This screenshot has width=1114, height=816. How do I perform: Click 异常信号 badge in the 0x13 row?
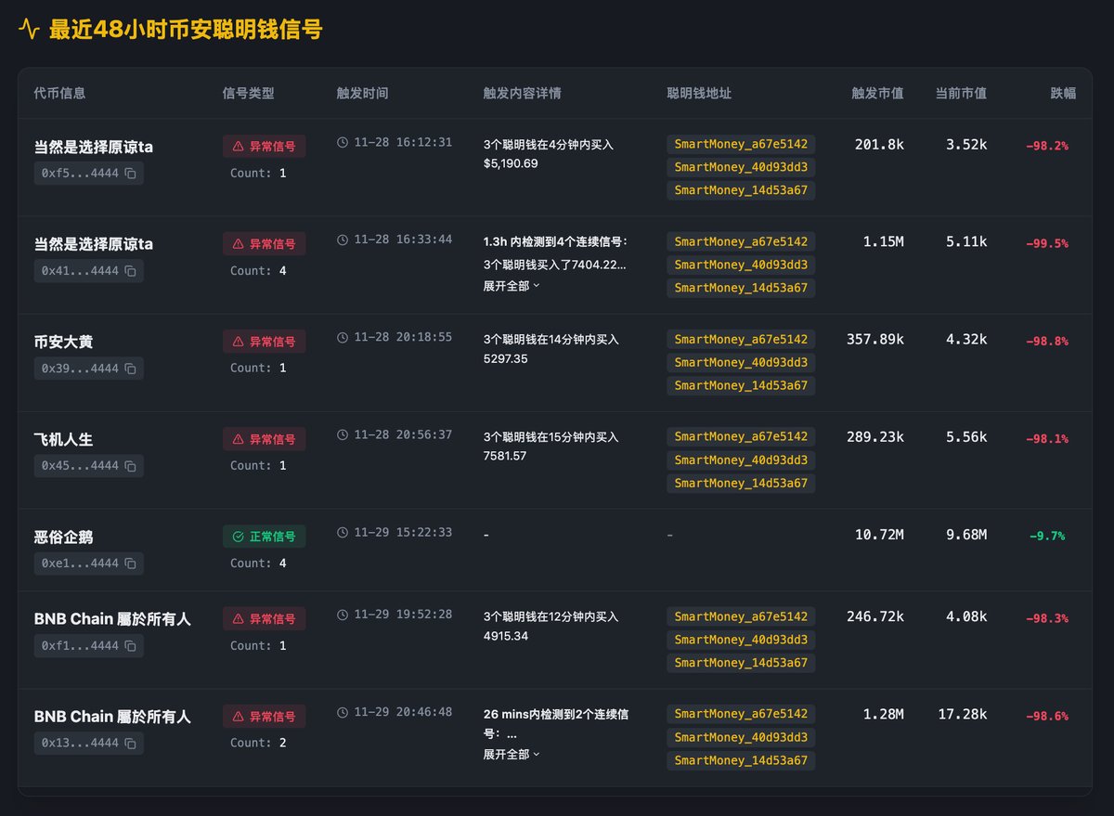pos(264,717)
